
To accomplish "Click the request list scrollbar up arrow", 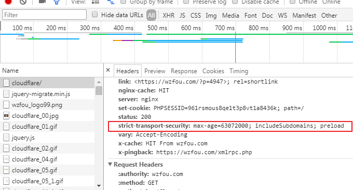I will coord(99,82).
